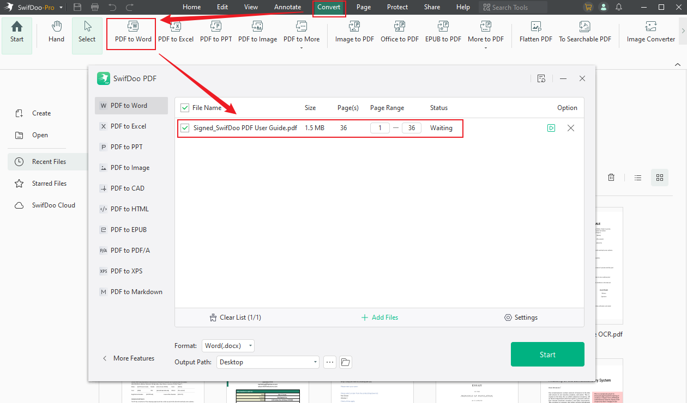687x403 pixels.
Task: Open the Home menu tab
Action: 191,7
